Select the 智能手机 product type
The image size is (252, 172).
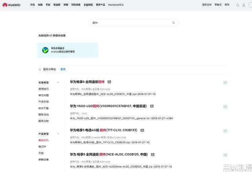(44, 140)
